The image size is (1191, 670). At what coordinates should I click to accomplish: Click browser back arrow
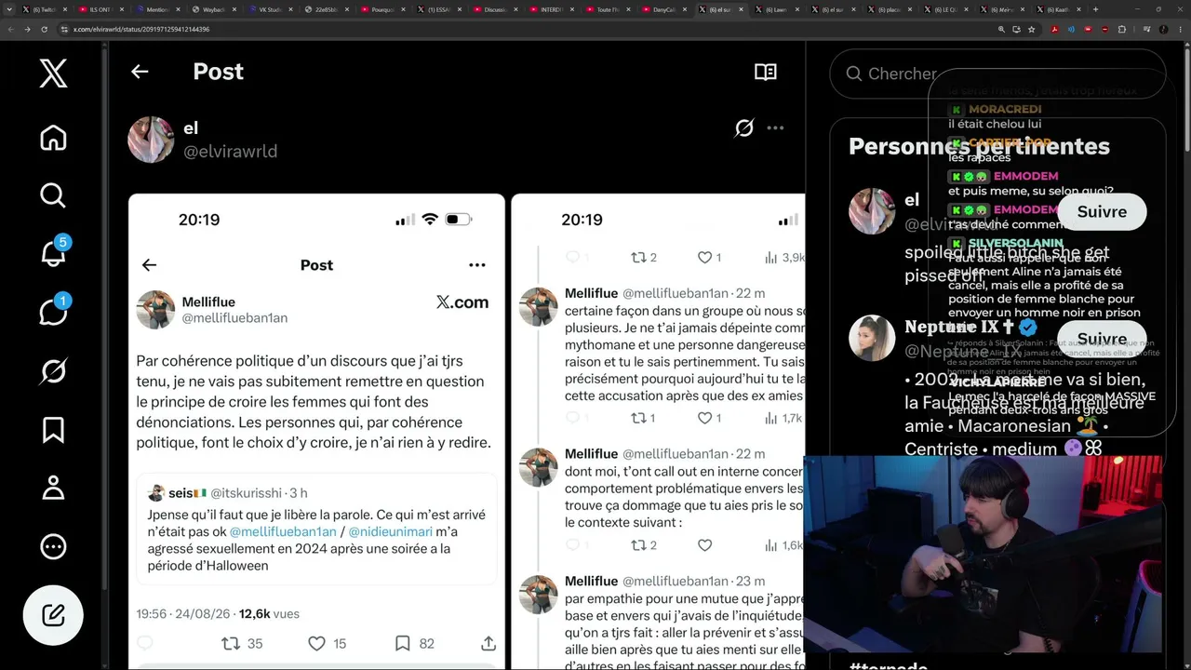pos(10,29)
